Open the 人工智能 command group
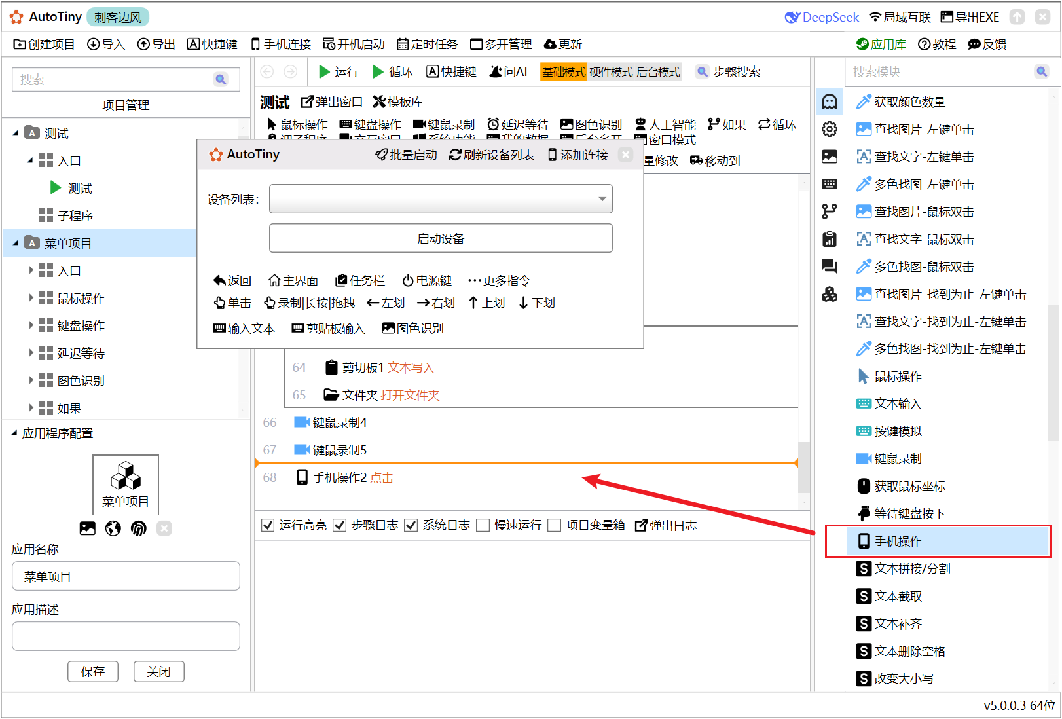This screenshot has height=719, width=1062. point(665,124)
